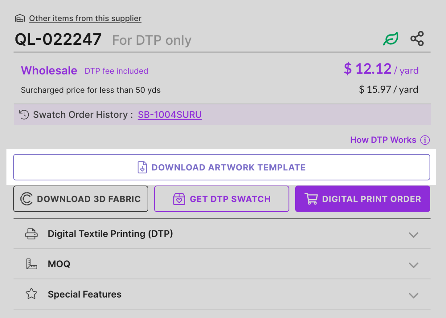Expand the Digital Textile Printing (DTP) section
The image size is (446, 318).
pyautogui.click(x=413, y=235)
